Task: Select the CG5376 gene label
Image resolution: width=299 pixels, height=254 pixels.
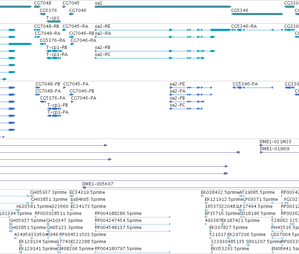Action: (48, 10)
